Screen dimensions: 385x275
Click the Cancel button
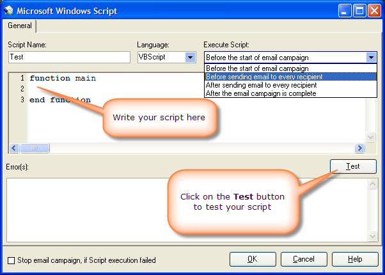[304, 259]
